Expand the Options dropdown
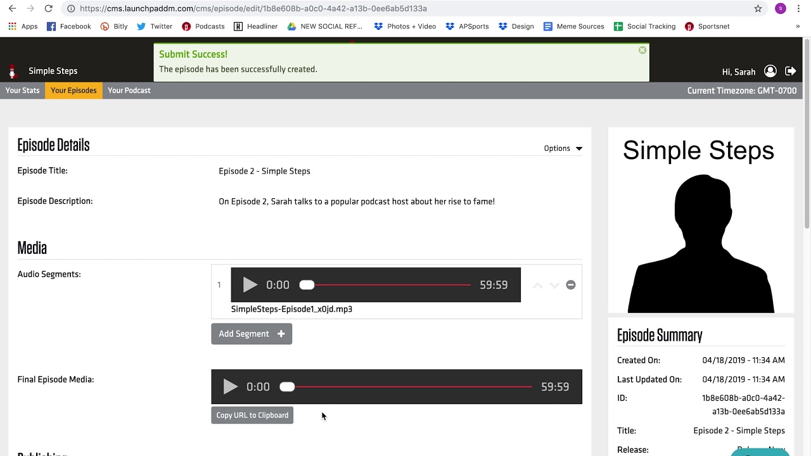This screenshot has width=811, height=456. [x=563, y=148]
